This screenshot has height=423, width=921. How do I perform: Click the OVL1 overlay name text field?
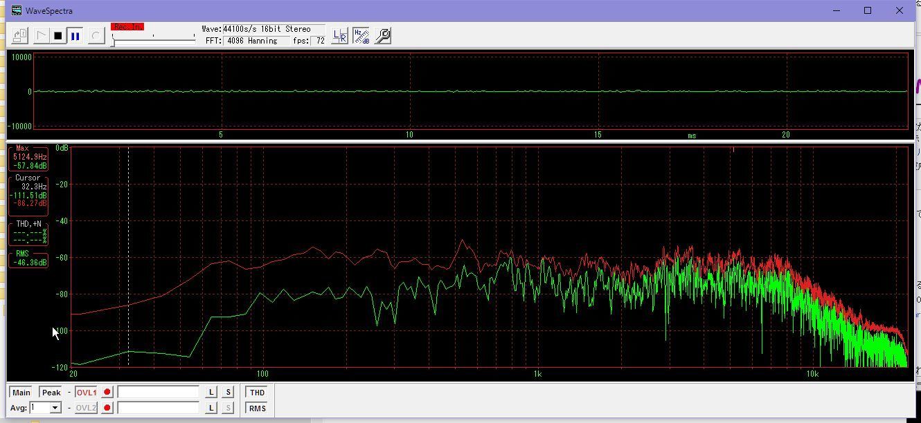point(159,393)
